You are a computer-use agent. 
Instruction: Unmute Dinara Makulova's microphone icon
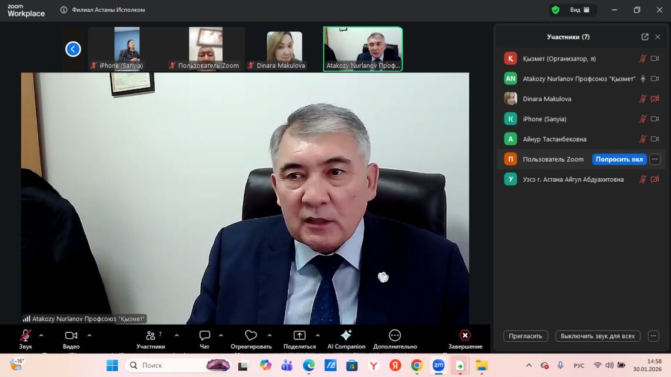(x=643, y=99)
